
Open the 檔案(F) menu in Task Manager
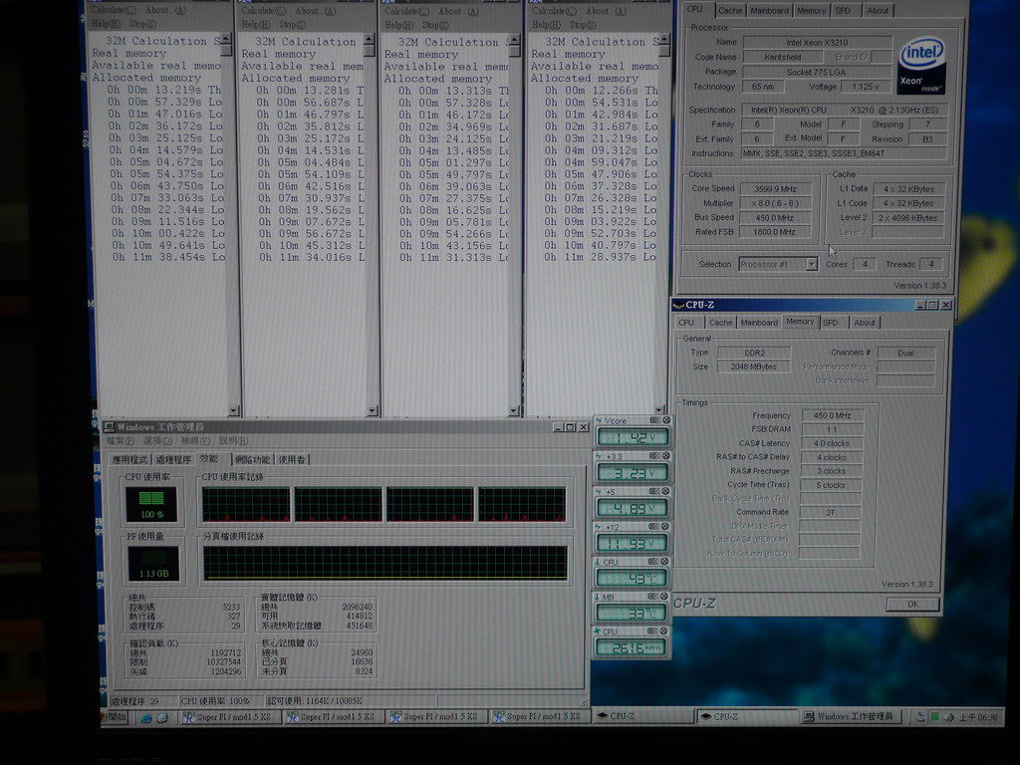click(x=122, y=441)
